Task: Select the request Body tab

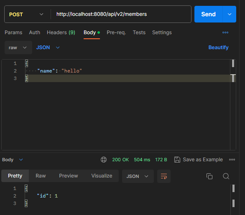Action: click(92, 32)
